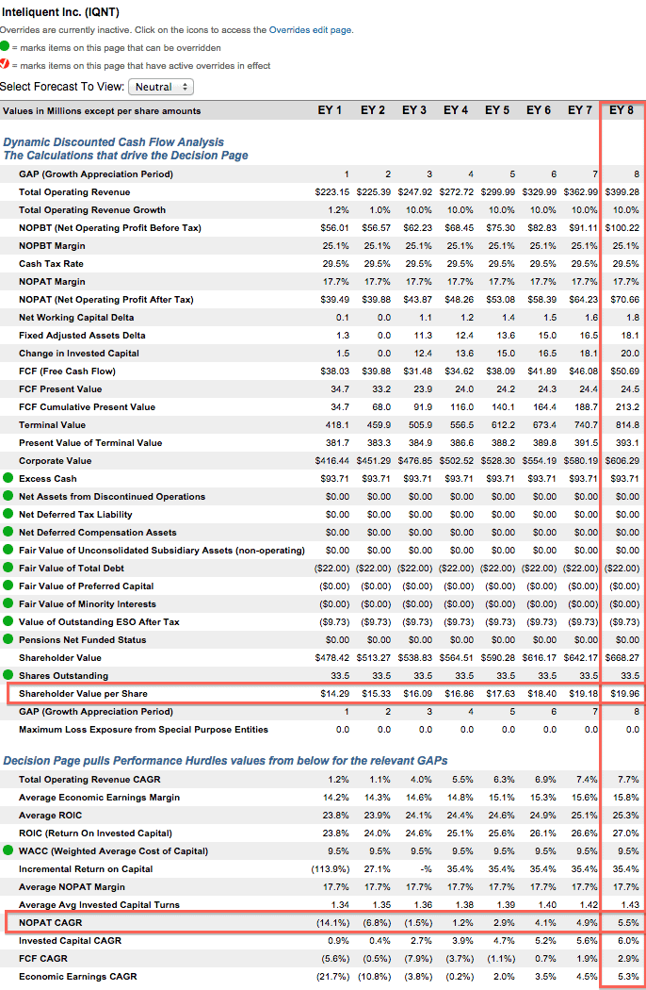The image size is (646, 990).
Task: Click override icon for Net Deferred Compensation Assets
Action: tap(8, 532)
